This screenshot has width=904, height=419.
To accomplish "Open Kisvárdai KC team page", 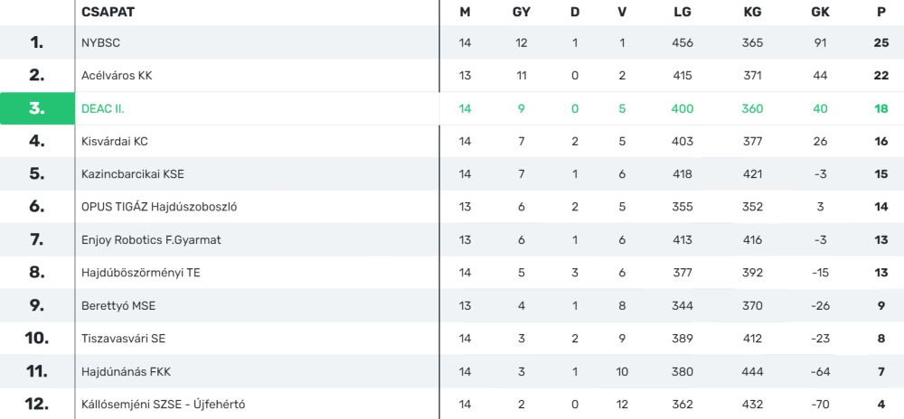I will point(114,142).
